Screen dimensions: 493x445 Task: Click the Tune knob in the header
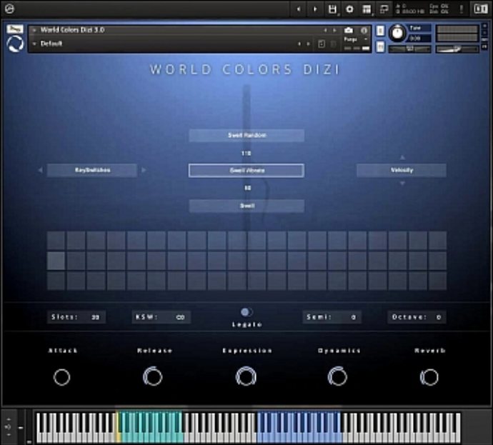tap(397, 33)
